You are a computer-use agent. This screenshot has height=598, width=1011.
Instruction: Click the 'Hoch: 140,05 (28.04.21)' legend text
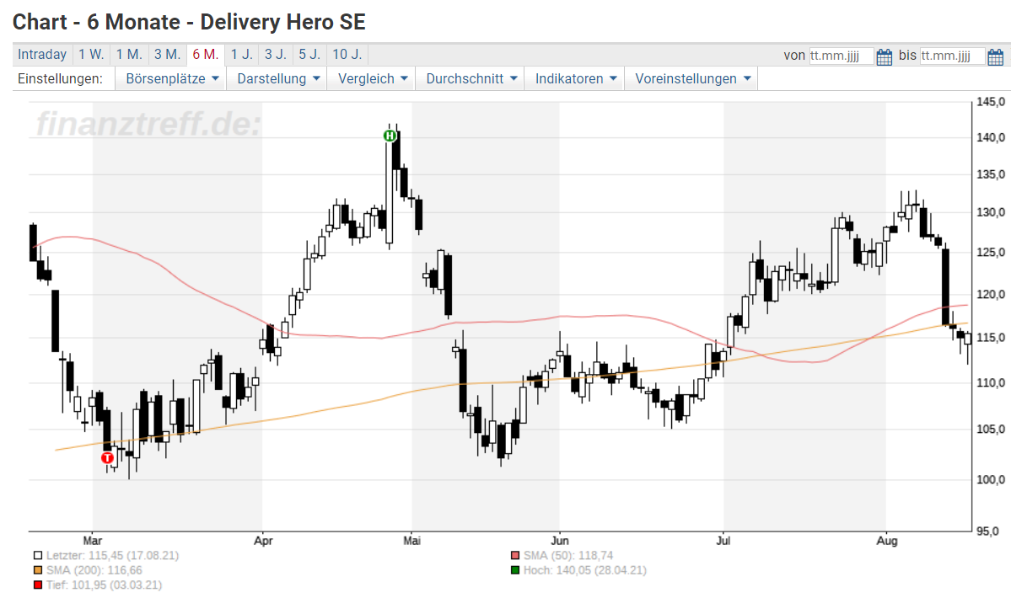(x=585, y=570)
